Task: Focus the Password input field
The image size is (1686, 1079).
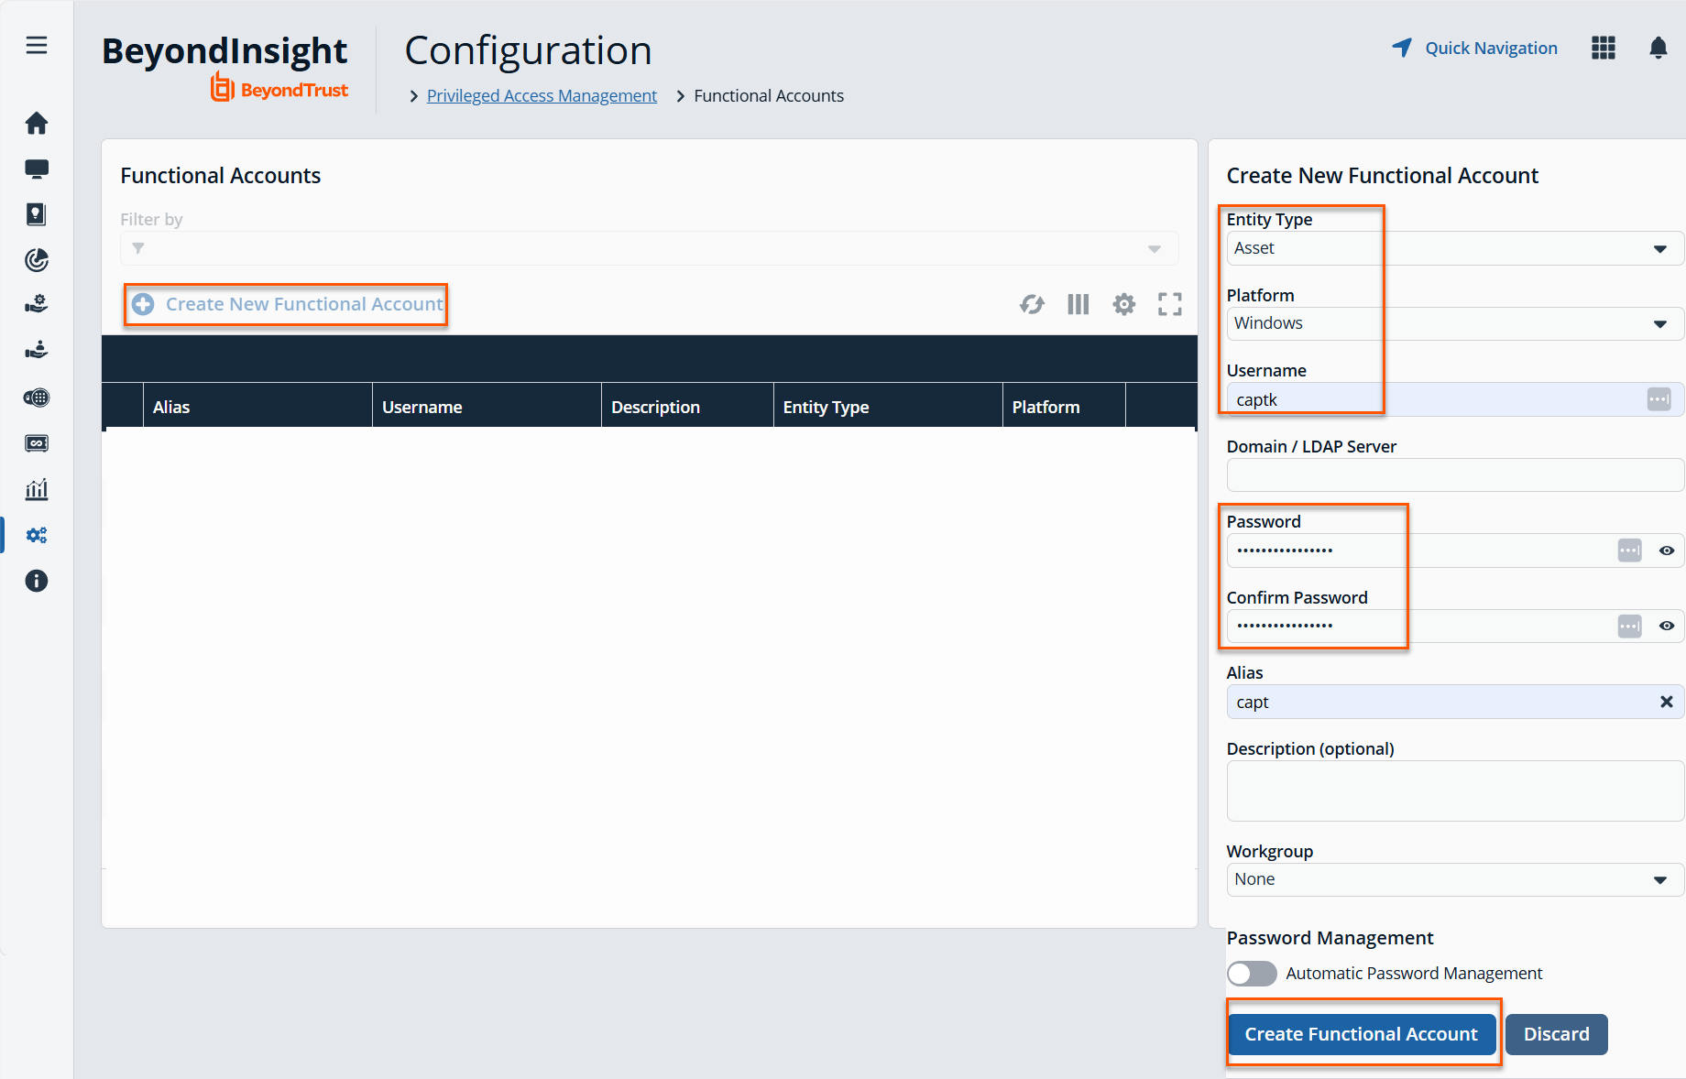Action: coord(1455,550)
